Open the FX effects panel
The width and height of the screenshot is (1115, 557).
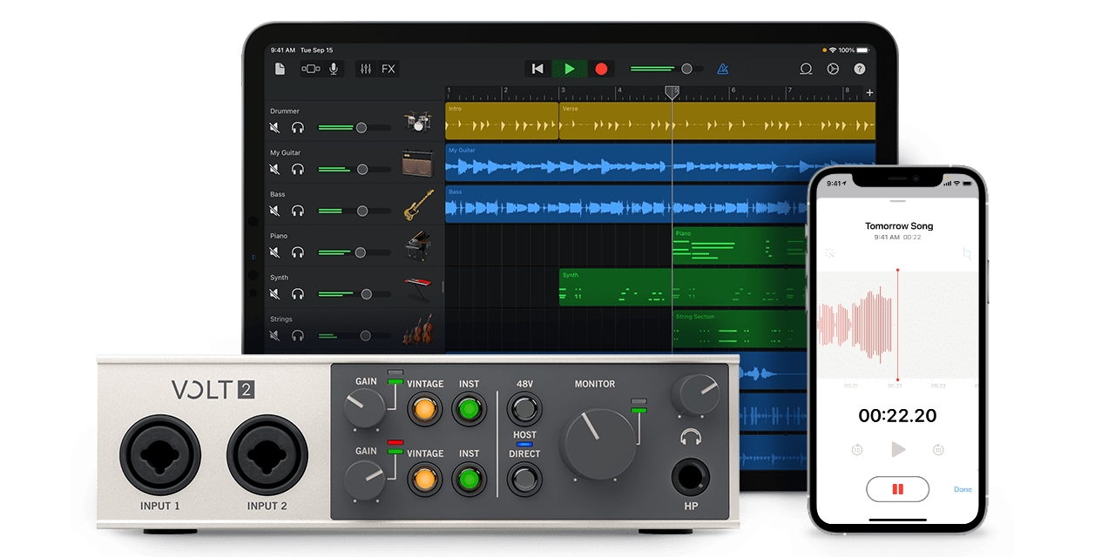[x=389, y=69]
